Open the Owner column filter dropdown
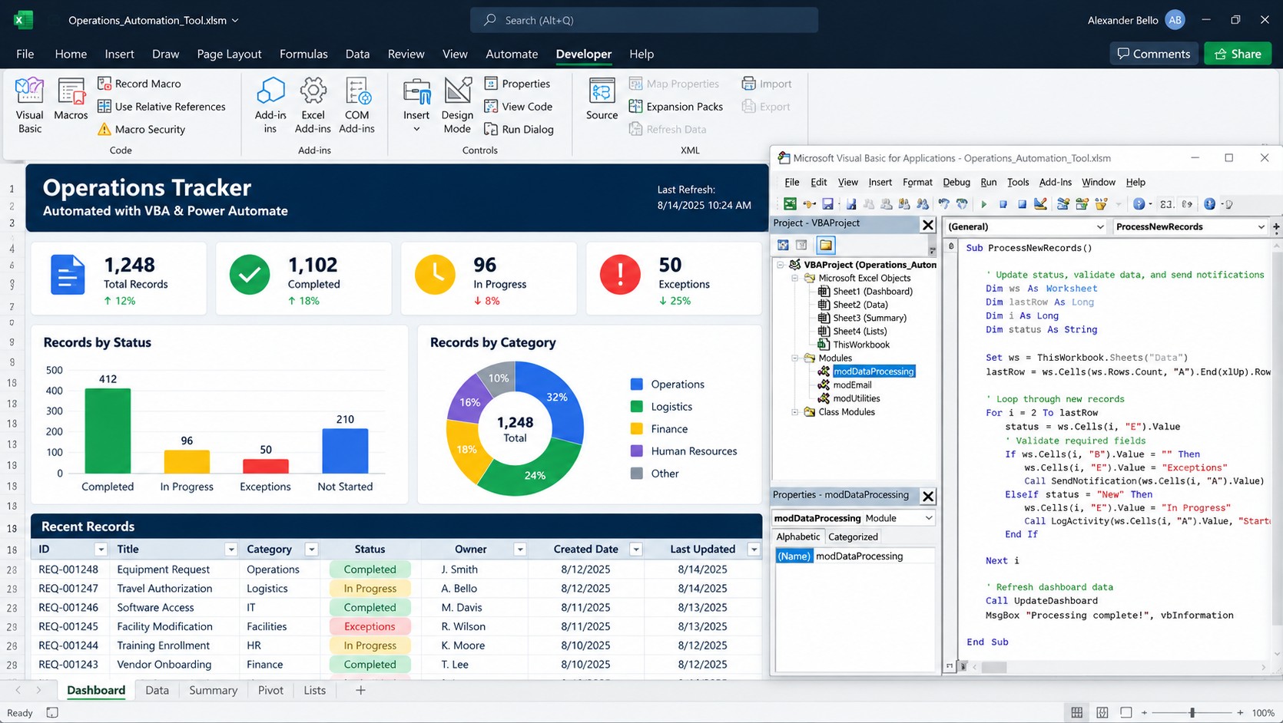Image resolution: width=1283 pixels, height=723 pixels. point(519,550)
